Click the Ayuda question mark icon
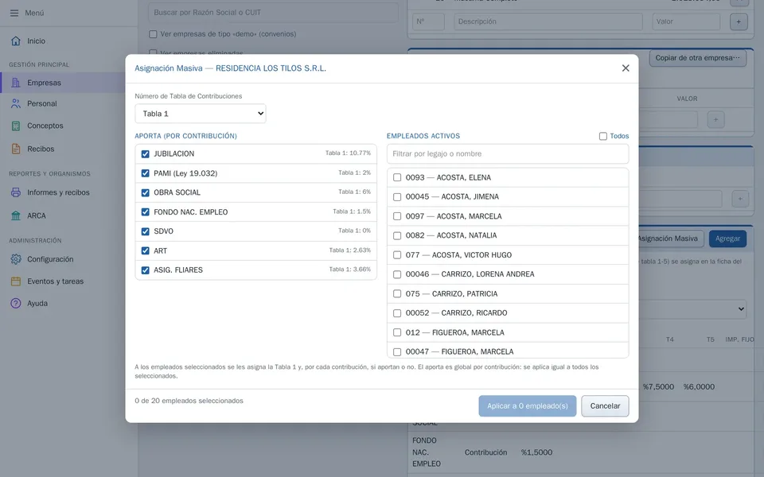Viewport: 764px width, 477px height. pos(16,303)
